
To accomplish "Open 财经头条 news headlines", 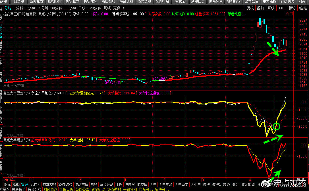I will click(216, 1).
